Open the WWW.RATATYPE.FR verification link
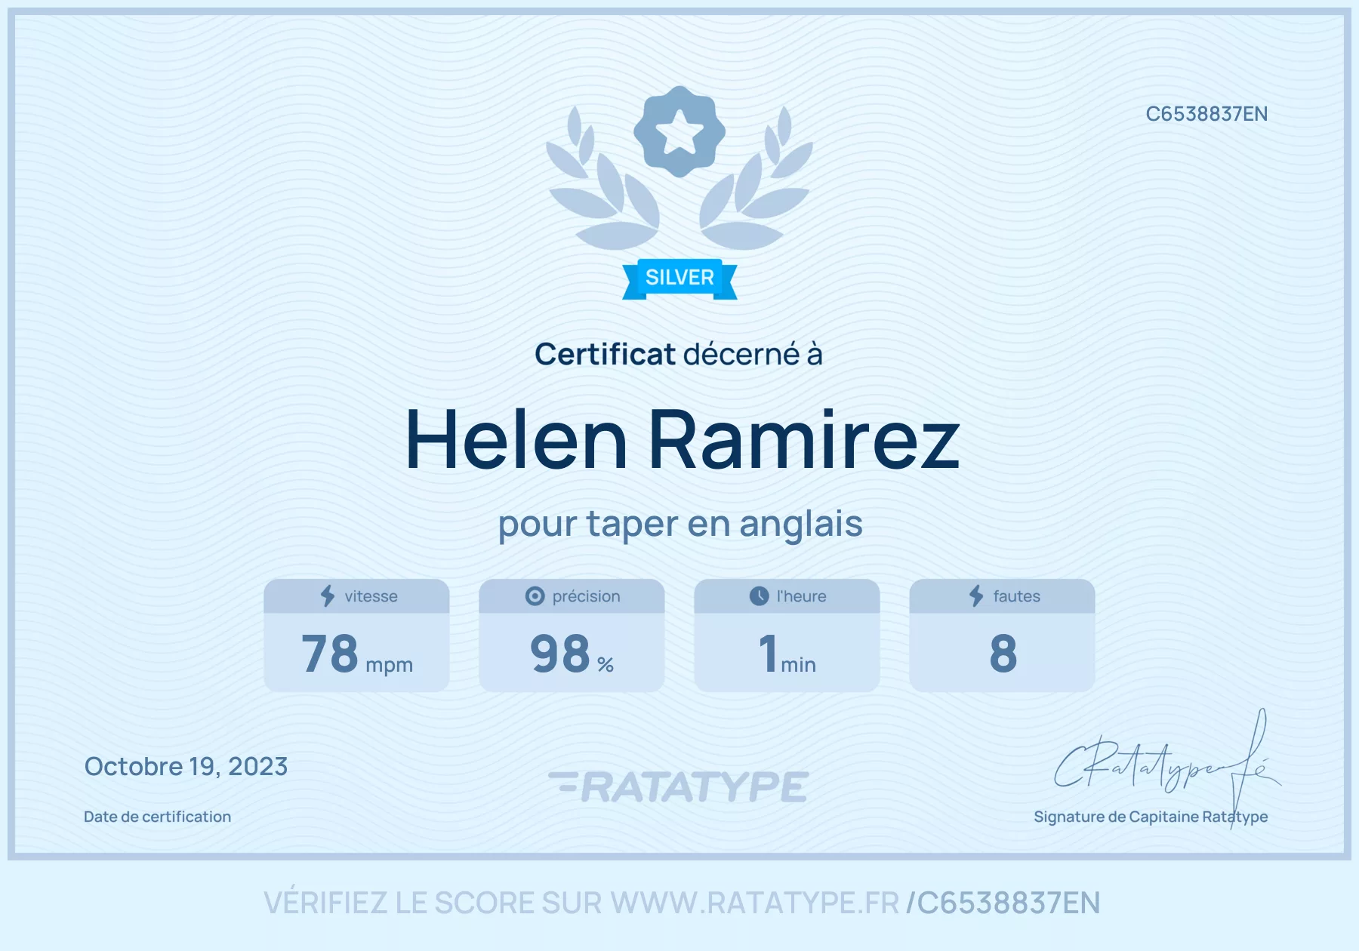Image resolution: width=1359 pixels, height=951 pixels. [x=755, y=903]
